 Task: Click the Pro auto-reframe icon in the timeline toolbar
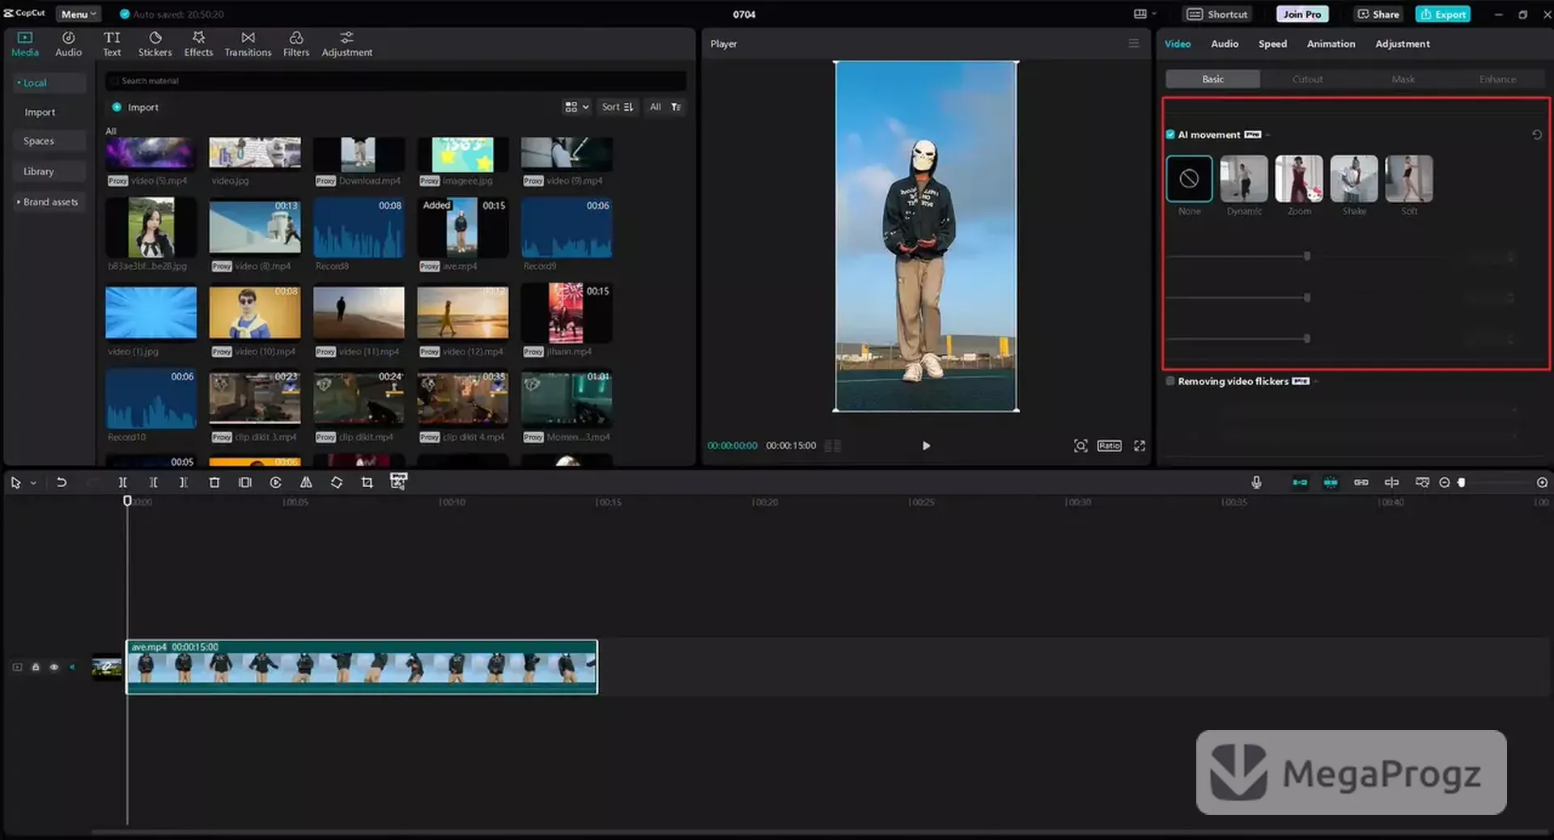[x=398, y=482]
